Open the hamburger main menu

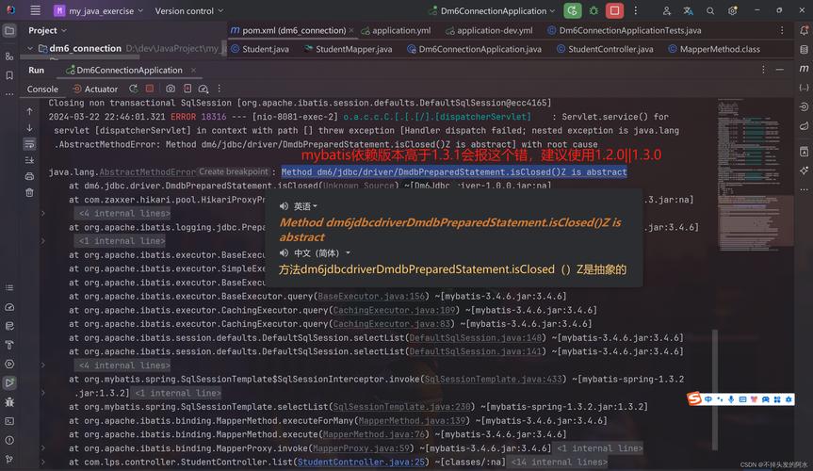tap(35, 10)
